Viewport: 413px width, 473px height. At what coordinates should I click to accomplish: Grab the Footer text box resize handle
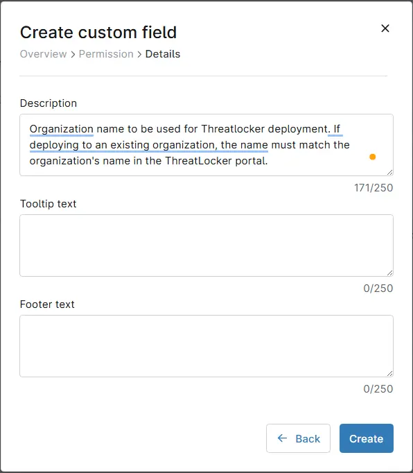coord(390,373)
